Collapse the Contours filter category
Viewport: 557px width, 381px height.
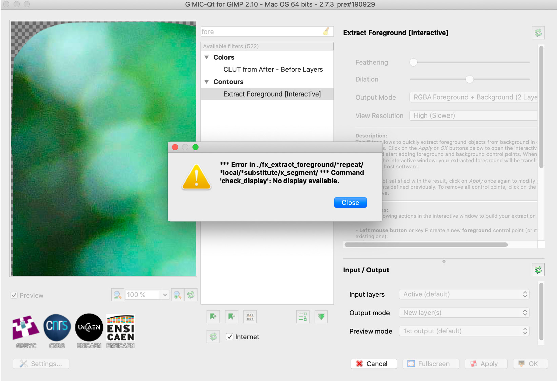(x=206, y=82)
